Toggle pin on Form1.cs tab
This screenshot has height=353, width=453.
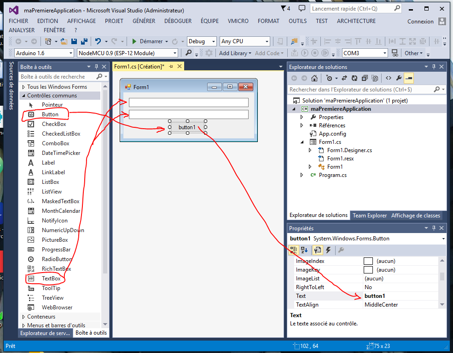[x=171, y=67]
